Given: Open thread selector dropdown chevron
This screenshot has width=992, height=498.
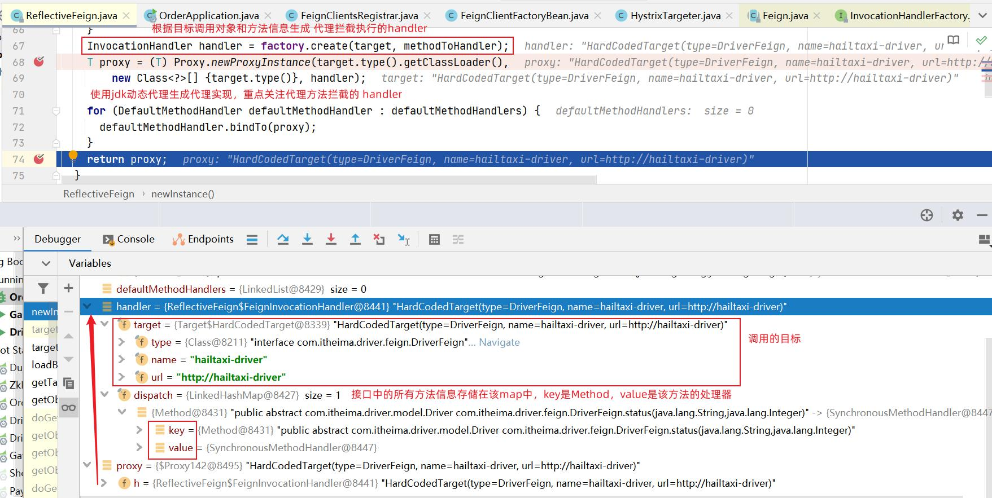Looking at the screenshot, I should point(46,263).
